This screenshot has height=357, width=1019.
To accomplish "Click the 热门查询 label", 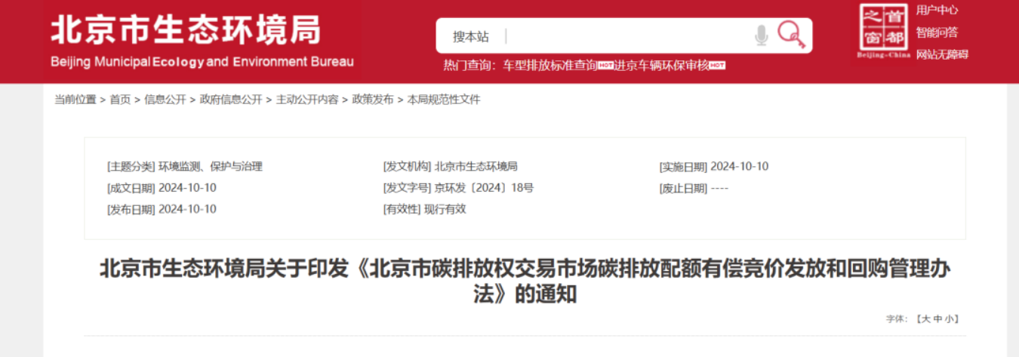I will pyautogui.click(x=469, y=65).
